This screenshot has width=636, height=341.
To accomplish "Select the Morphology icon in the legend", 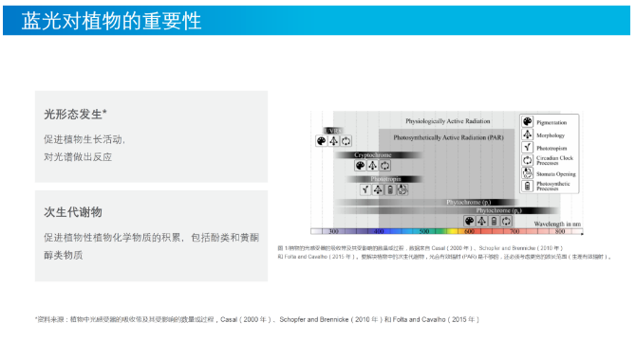I will click(527, 135).
